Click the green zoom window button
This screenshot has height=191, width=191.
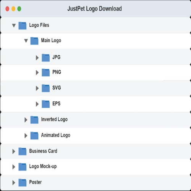pos(19,9)
